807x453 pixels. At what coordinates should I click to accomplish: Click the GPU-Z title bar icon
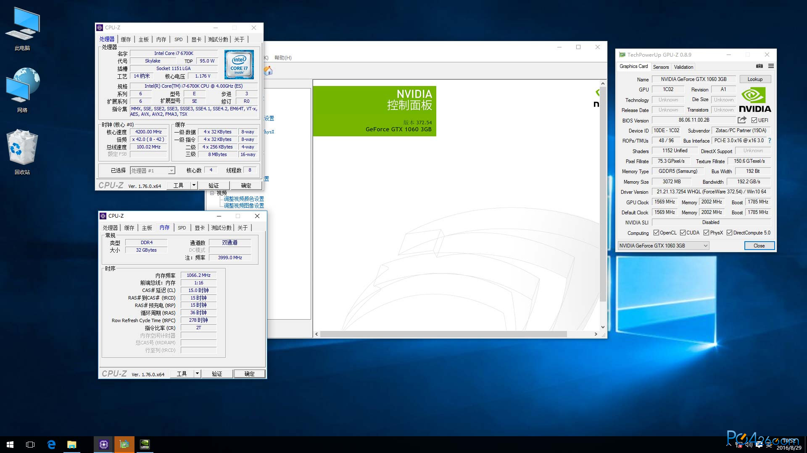pyautogui.click(x=622, y=55)
